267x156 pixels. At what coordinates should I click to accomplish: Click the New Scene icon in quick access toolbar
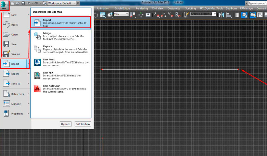12,3
